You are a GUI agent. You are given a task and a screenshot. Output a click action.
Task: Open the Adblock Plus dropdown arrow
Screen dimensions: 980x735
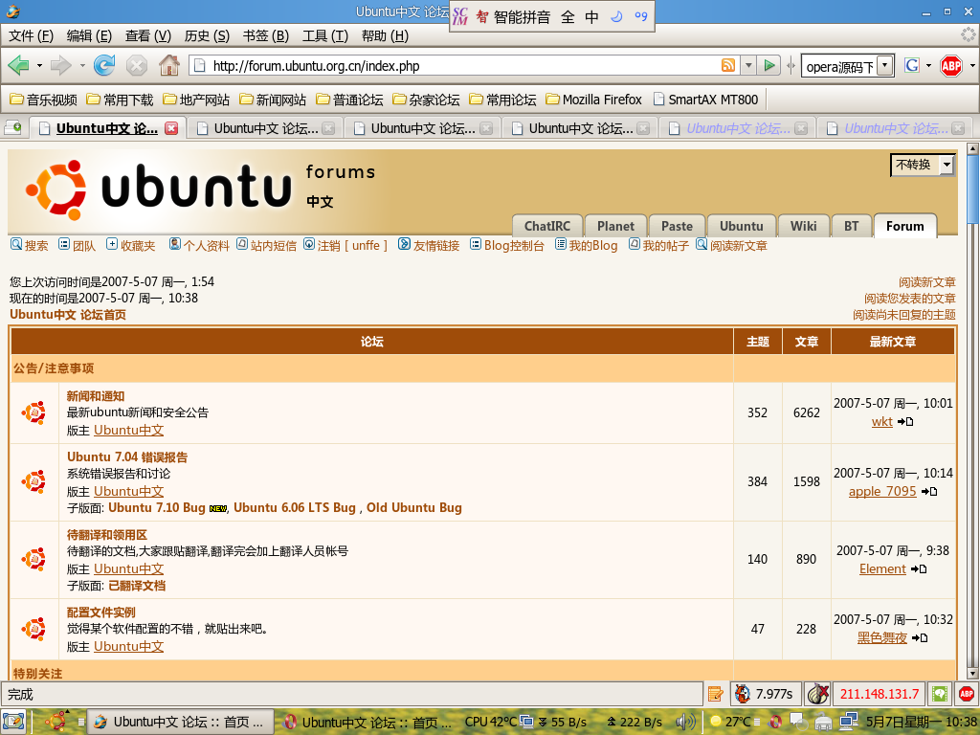972,66
